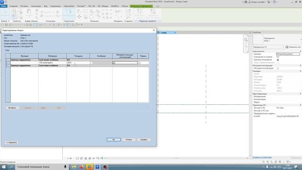Viewport: 302px width, 170px height.
Task: Toggle Несущие конструкции checkbox in Properties
Action: [278, 68]
